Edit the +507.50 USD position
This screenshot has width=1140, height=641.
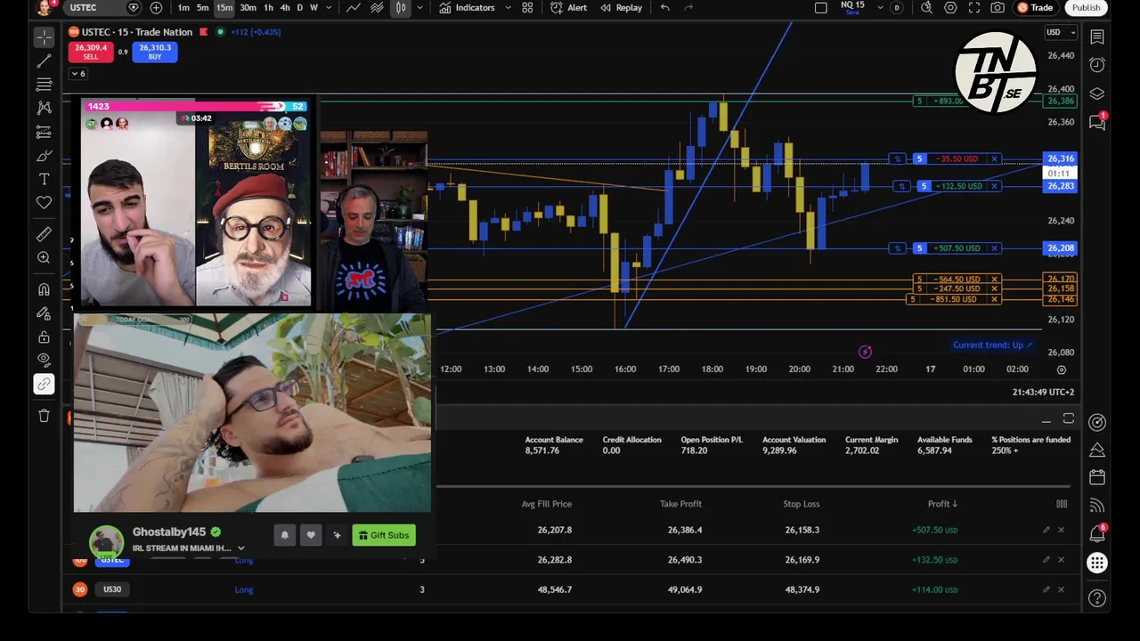pos(1046,530)
